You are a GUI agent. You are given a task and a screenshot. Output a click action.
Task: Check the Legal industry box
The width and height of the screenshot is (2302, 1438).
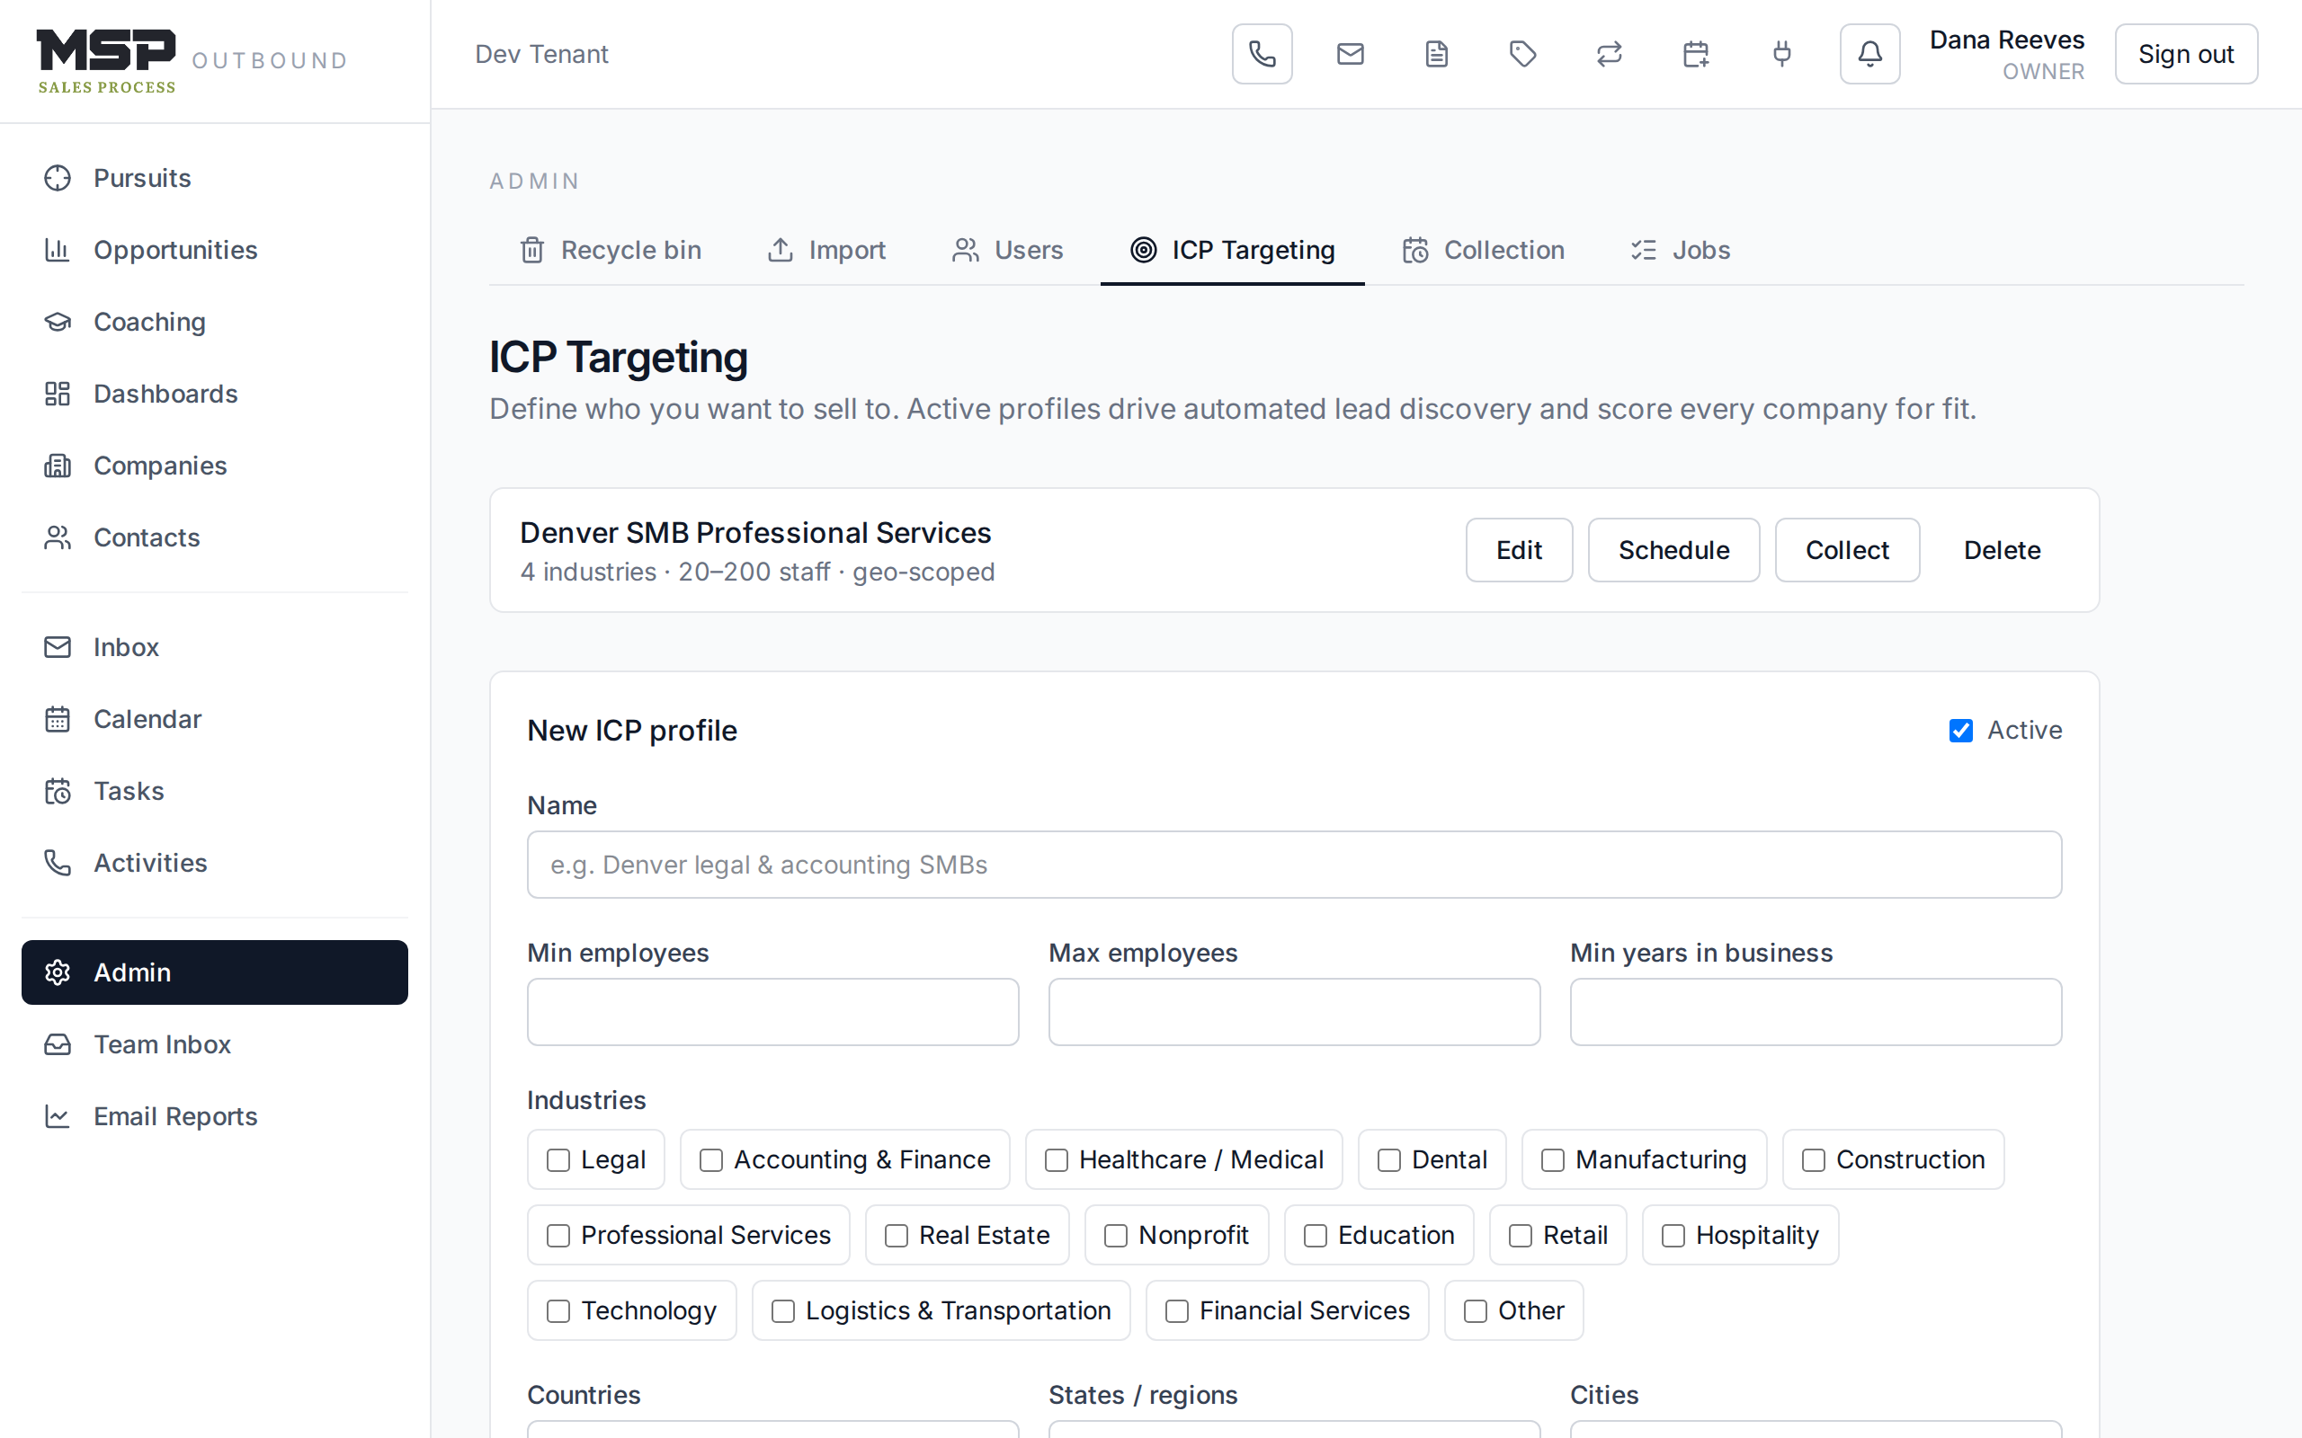pos(558,1160)
